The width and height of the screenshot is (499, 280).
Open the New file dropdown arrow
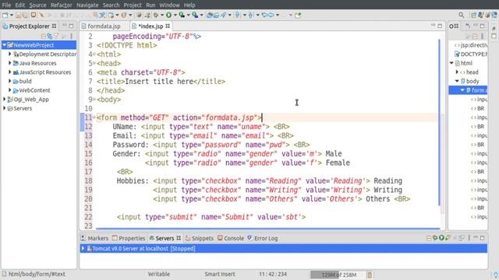[x=12, y=16]
